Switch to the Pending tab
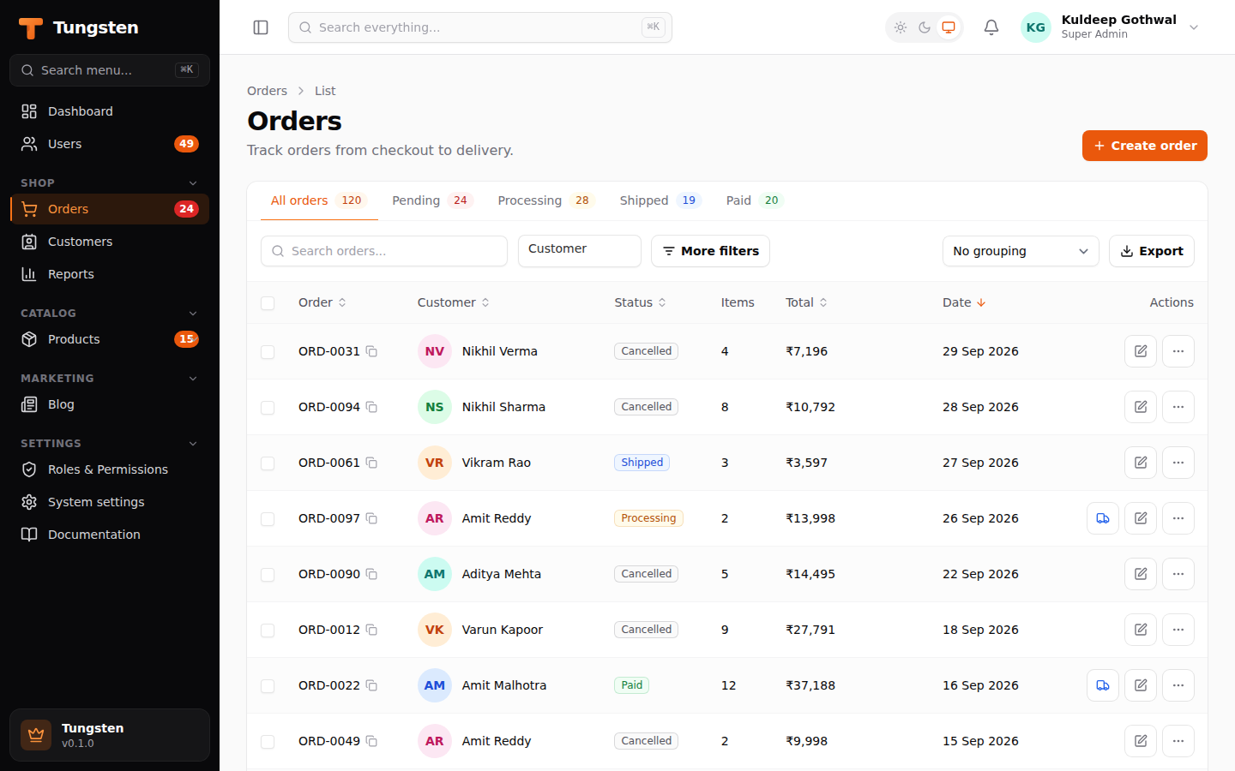1235x771 pixels. click(x=432, y=200)
